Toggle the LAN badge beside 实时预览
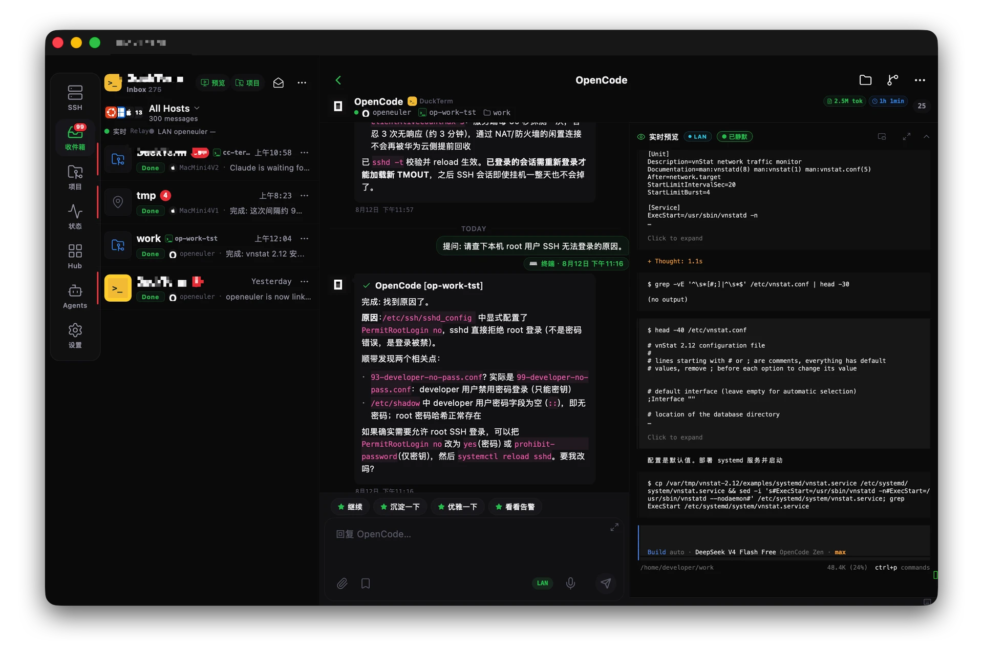983x666 pixels. point(697,137)
